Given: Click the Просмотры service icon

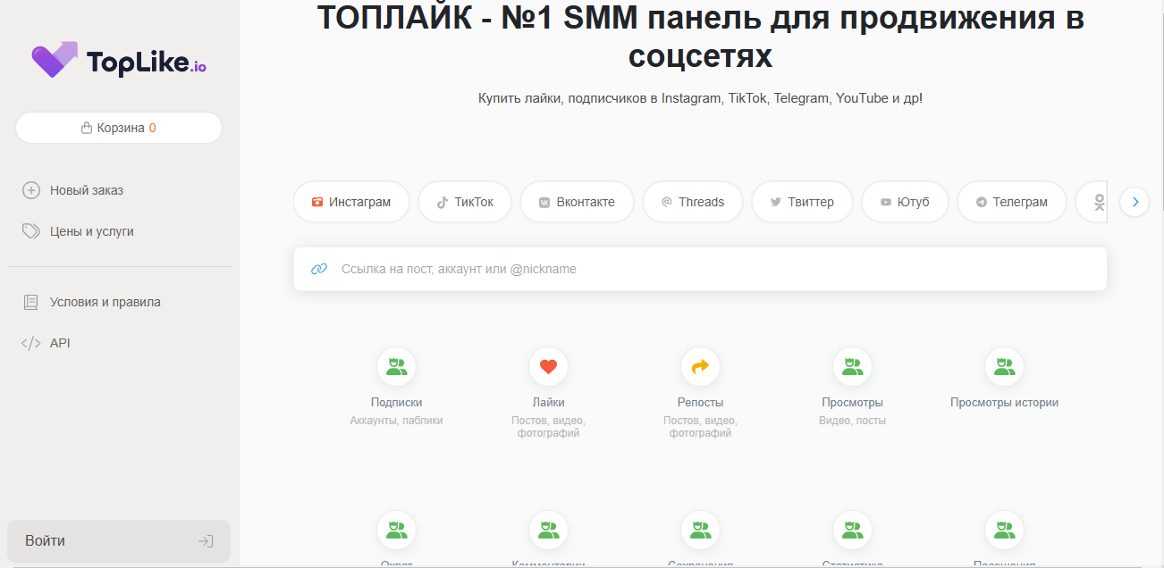Looking at the screenshot, I should (852, 366).
